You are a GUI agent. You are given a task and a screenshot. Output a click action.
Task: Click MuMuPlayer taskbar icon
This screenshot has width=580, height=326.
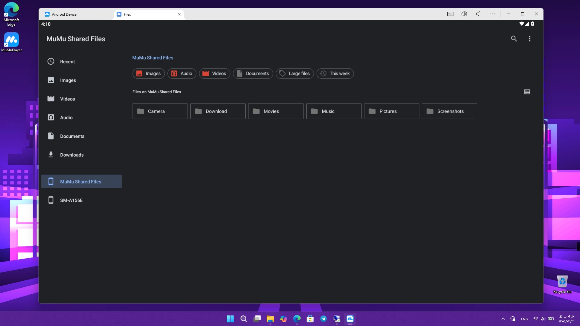point(350,319)
